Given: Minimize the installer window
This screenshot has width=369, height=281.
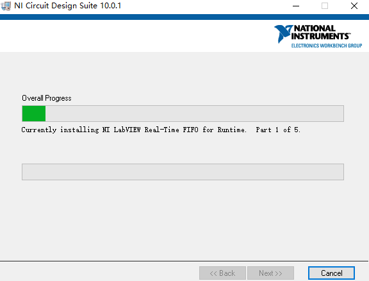Looking at the screenshot, I should tap(296, 6).
